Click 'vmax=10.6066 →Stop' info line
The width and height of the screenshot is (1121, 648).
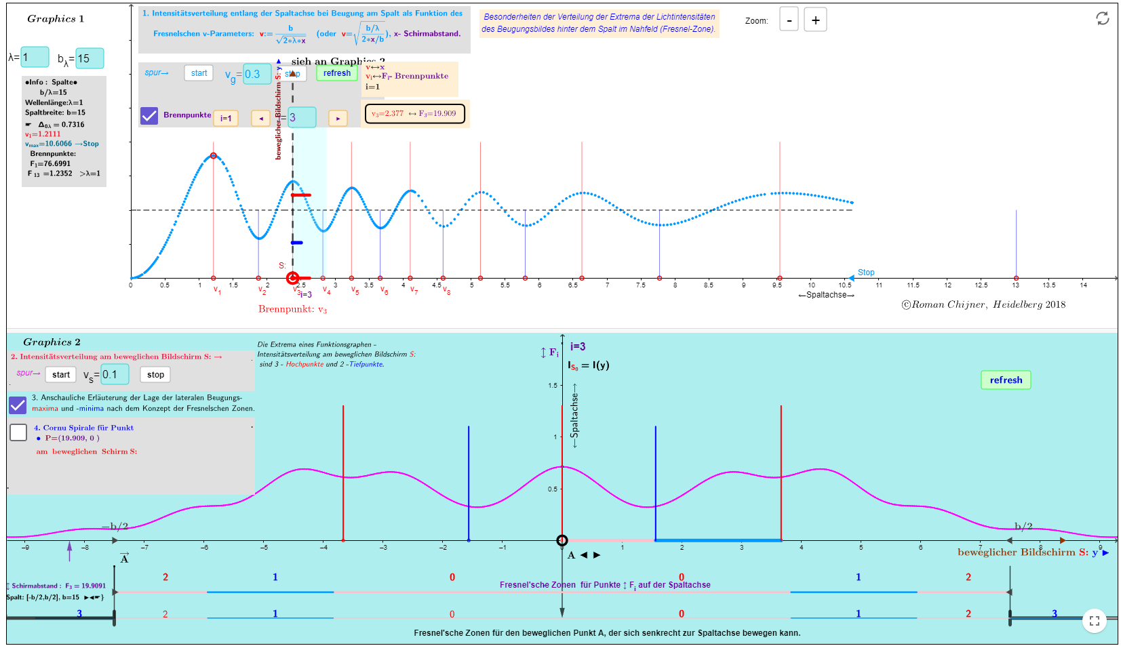(x=62, y=144)
